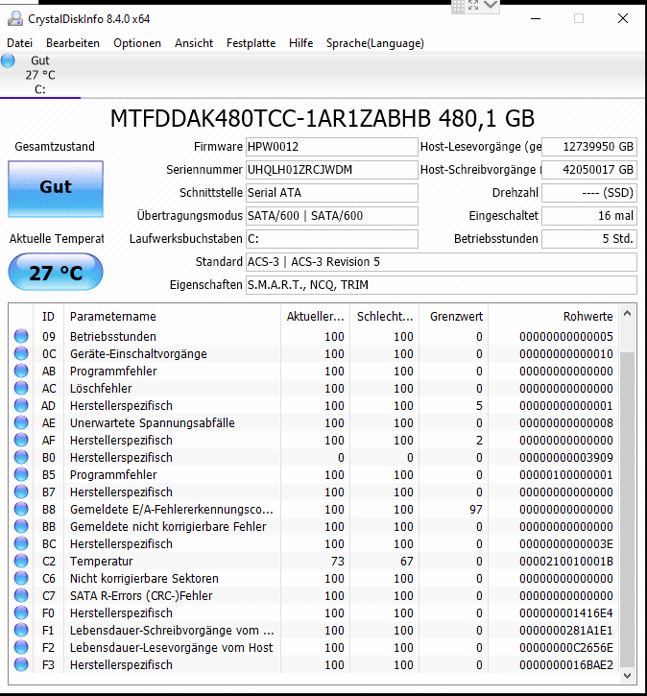Click the status orb for AB Programmfehler
Image resolution: width=647 pixels, height=696 pixels.
click(21, 371)
